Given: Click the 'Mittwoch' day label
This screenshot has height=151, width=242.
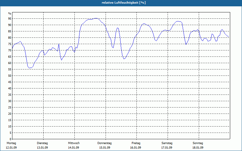Looking at the screenshot, I should tap(74, 143).
